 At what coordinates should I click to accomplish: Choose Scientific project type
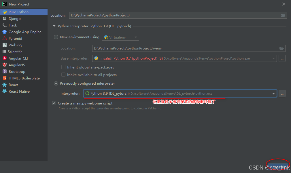[24, 52]
